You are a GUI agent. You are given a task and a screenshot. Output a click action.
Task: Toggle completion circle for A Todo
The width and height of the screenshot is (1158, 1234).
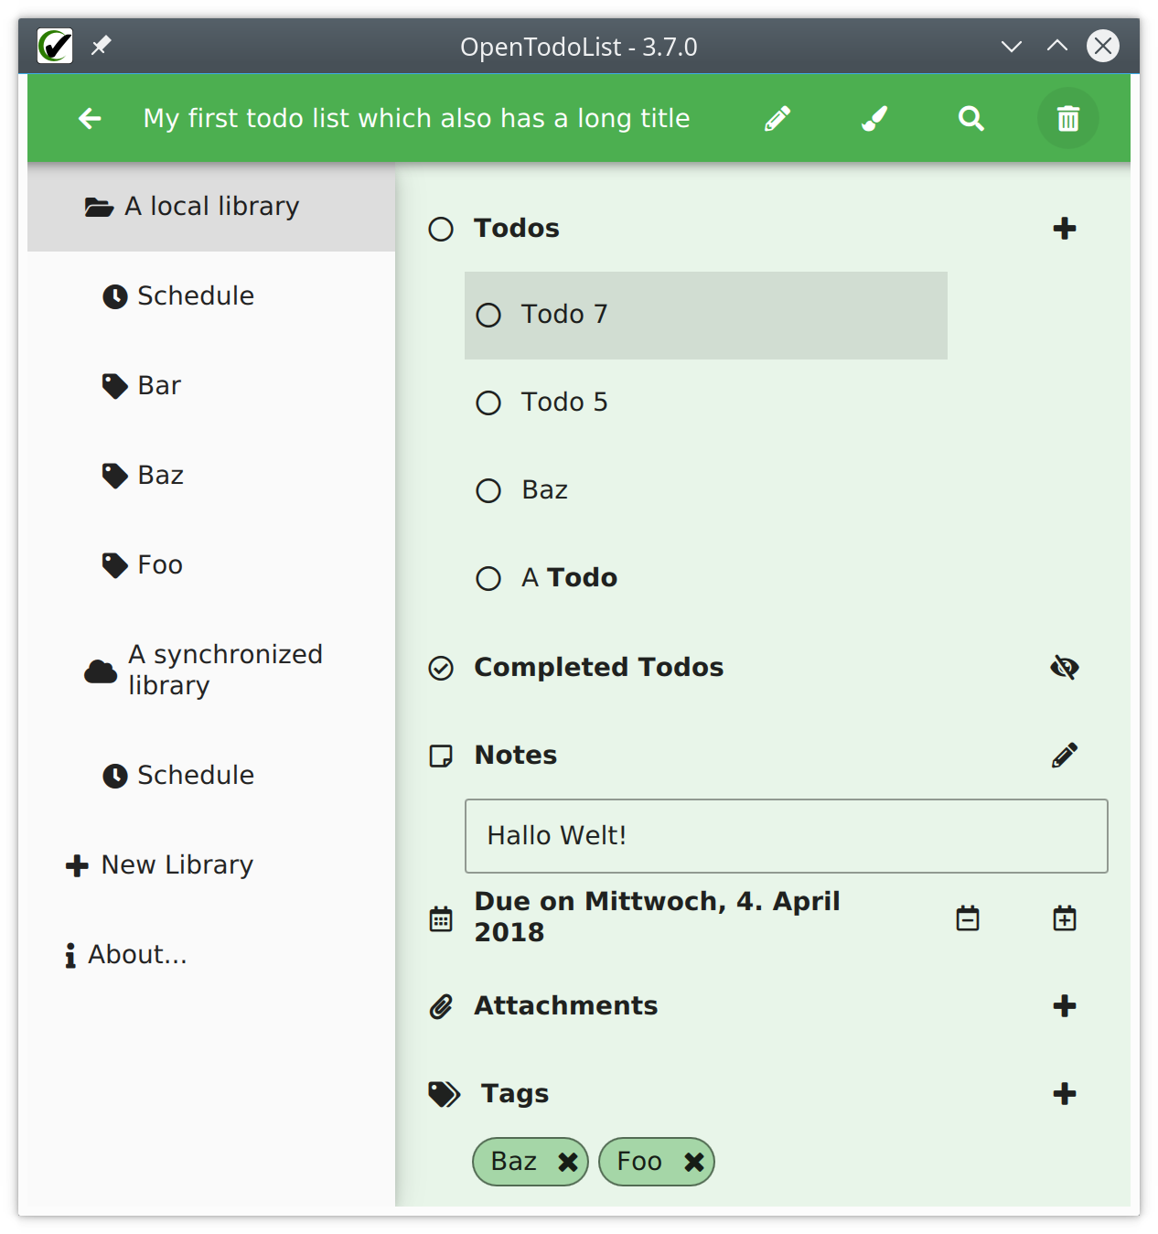(x=488, y=579)
